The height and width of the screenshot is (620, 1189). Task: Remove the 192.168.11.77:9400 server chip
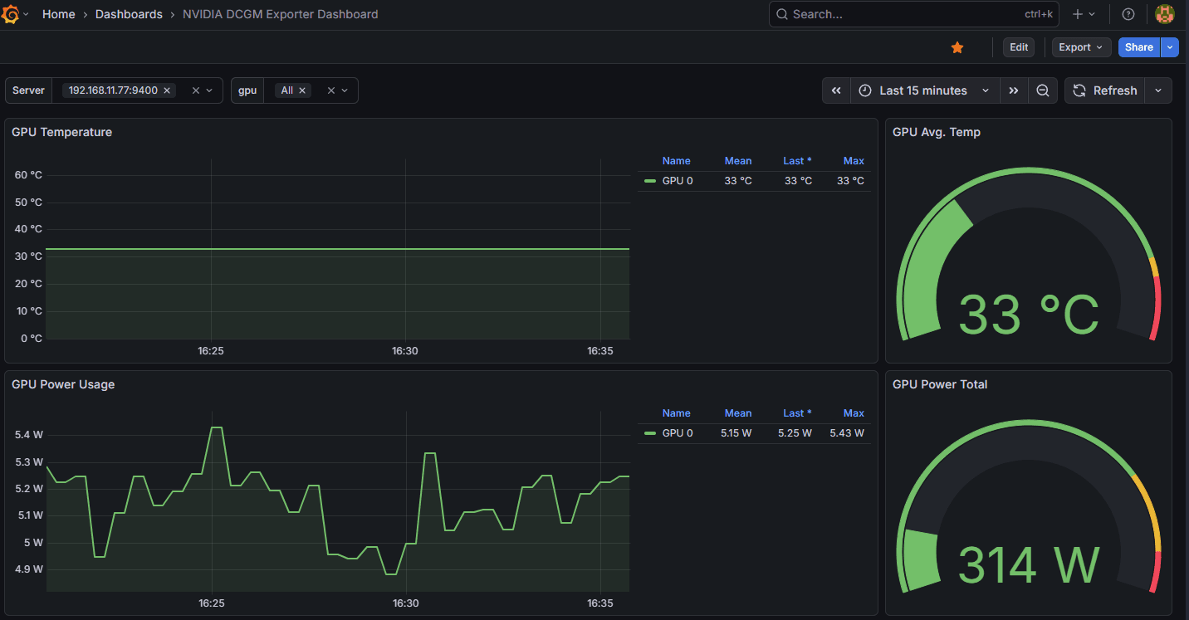click(167, 90)
